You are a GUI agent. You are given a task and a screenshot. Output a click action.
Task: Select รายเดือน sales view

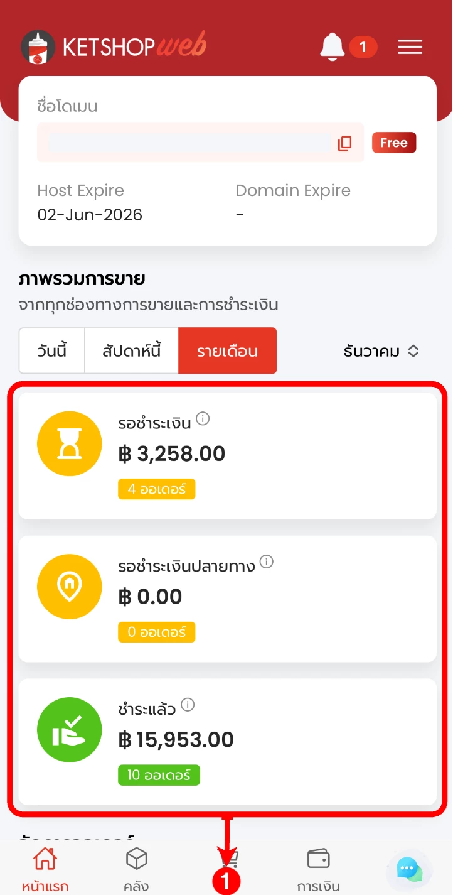227,350
